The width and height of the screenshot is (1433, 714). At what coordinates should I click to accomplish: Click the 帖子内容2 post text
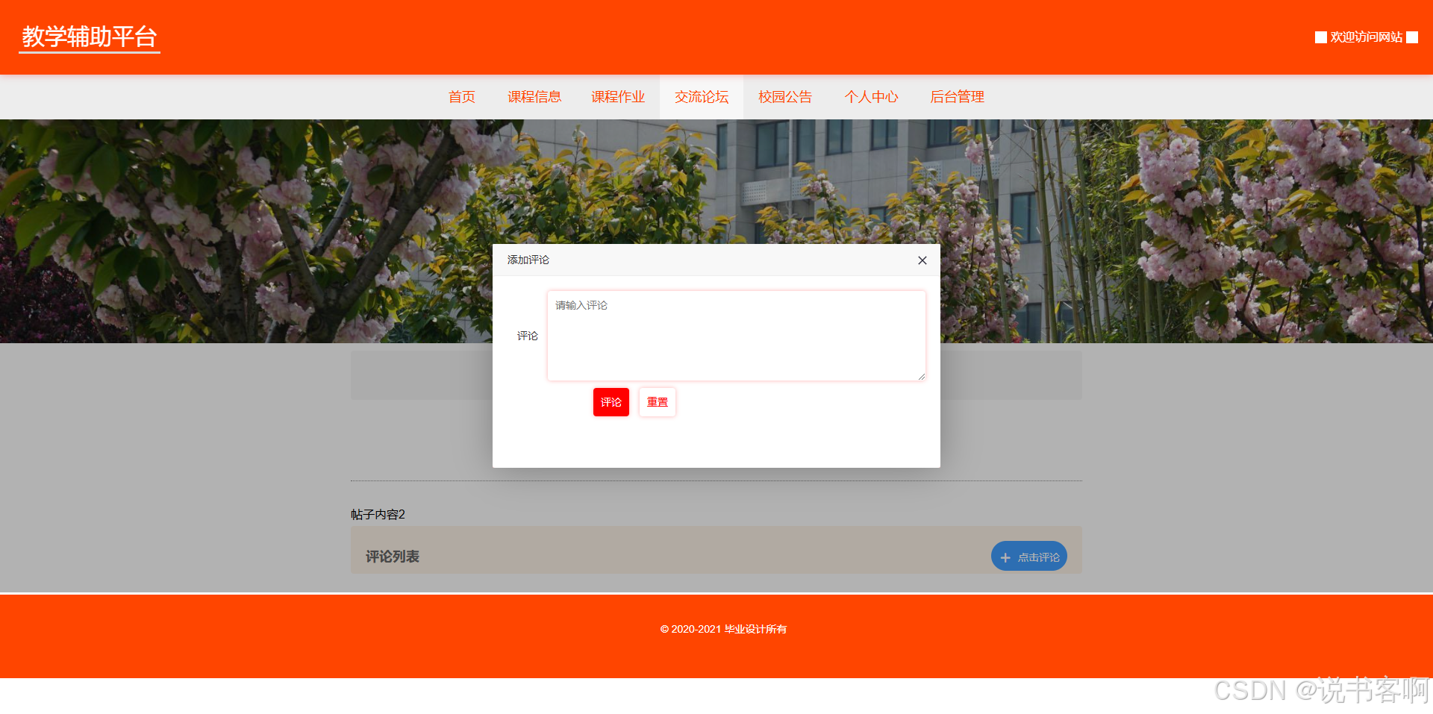[x=378, y=514]
